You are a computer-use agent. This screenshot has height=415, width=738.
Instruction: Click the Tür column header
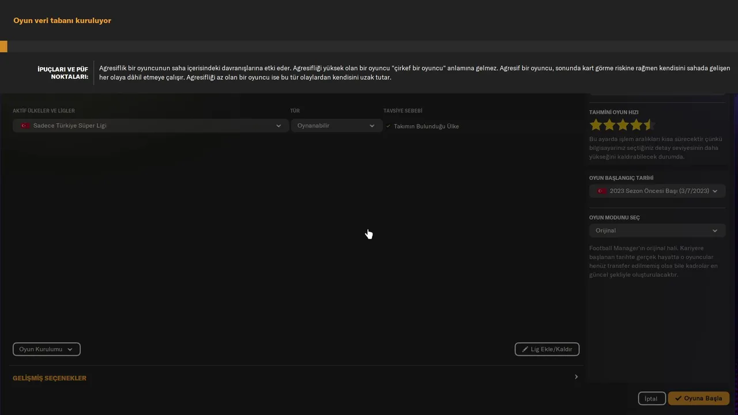coord(295,111)
